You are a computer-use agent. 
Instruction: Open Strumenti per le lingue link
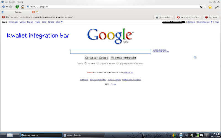point(161,52)
